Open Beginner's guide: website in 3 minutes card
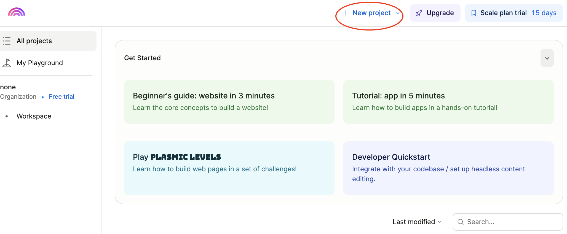Image resolution: width=567 pixels, height=234 pixels. point(229,102)
